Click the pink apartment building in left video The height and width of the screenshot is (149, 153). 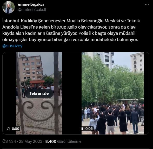(x=30, y=68)
